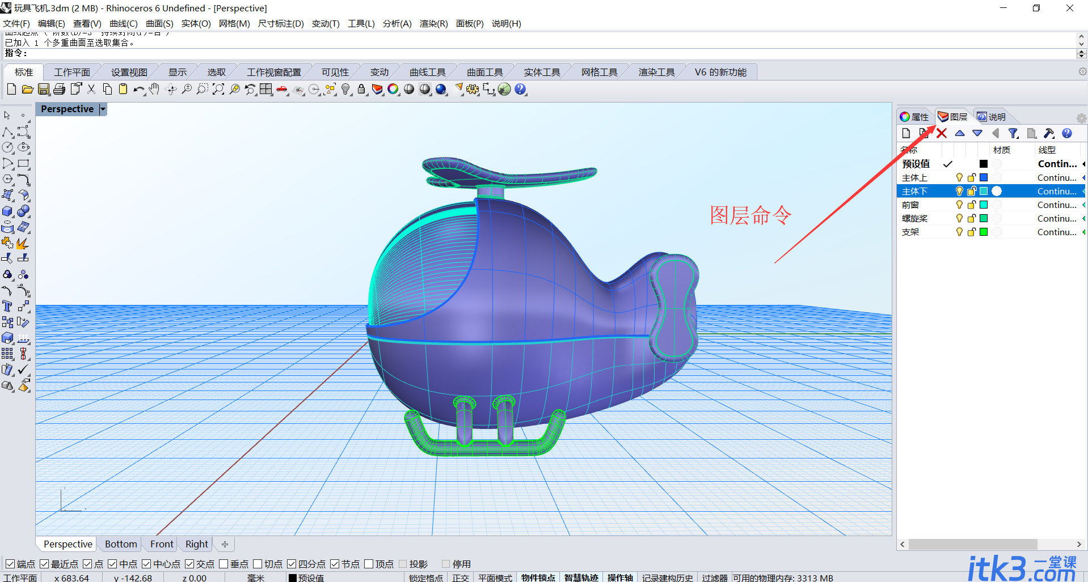Viewport: 1088px width, 582px height.
Task: Click the New layer icon in layers panel
Action: (906, 133)
